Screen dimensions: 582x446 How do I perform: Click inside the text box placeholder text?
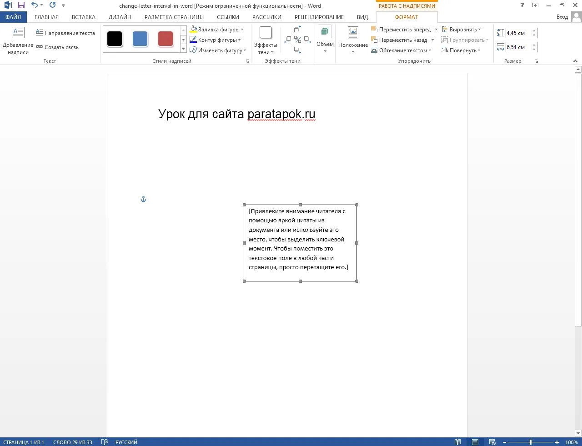299,239
